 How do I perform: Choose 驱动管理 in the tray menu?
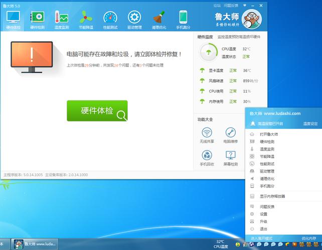click(x=283, y=171)
